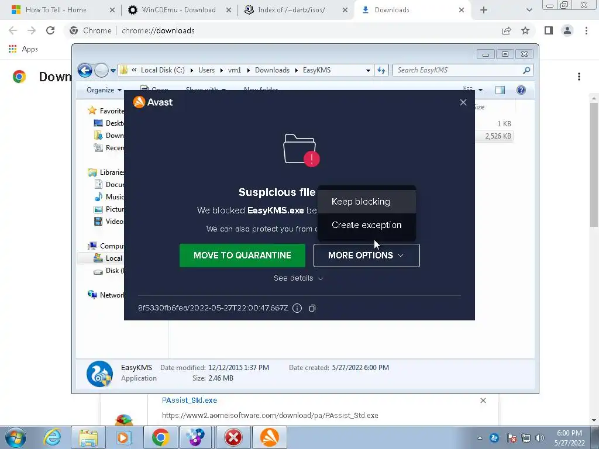Show hidden system tray icons
This screenshot has height=449, width=599.
480,438
